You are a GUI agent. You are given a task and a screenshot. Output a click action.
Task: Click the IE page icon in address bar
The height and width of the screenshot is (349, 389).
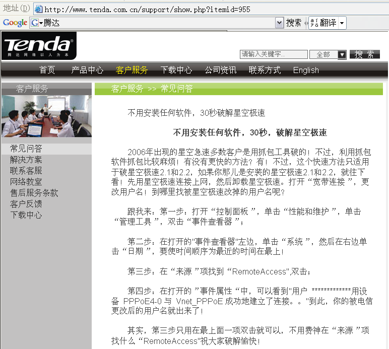[38, 9]
